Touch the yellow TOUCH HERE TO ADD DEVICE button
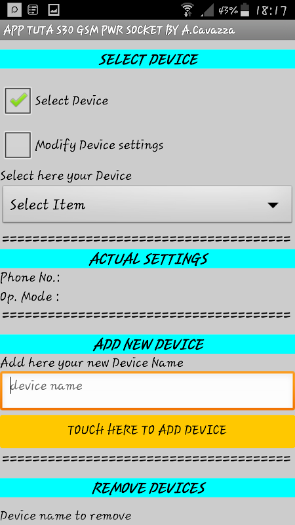295x525 pixels. click(x=147, y=432)
